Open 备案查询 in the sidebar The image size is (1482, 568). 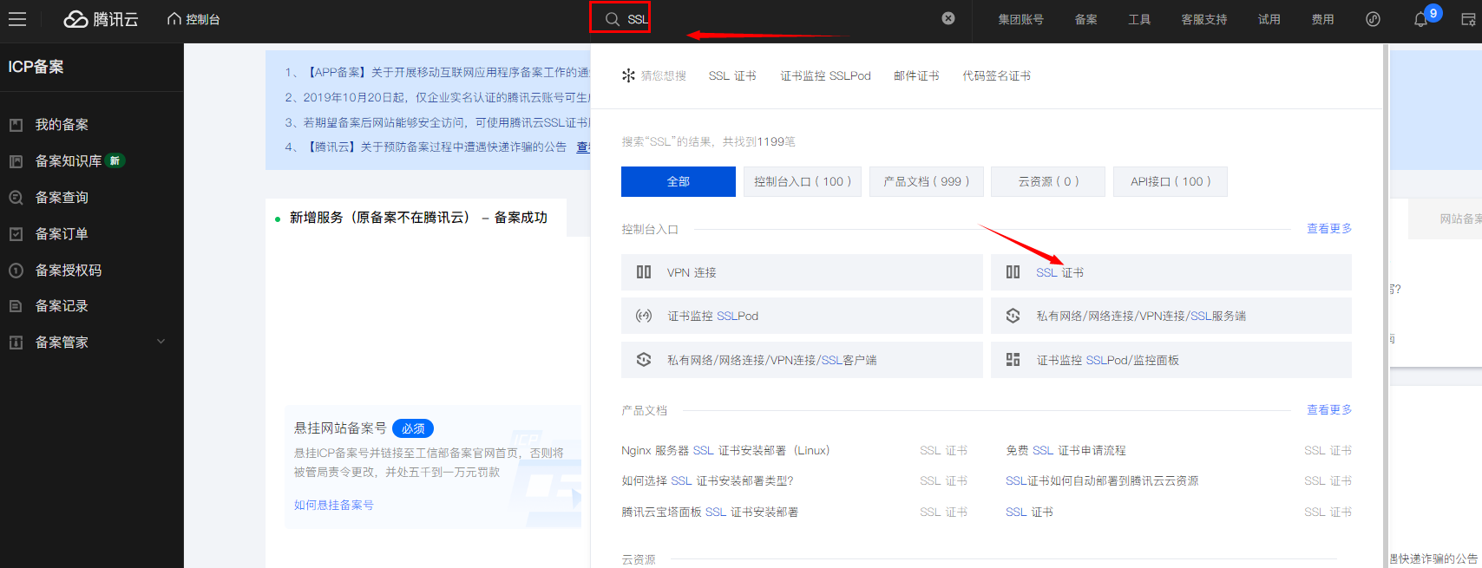[62, 198]
